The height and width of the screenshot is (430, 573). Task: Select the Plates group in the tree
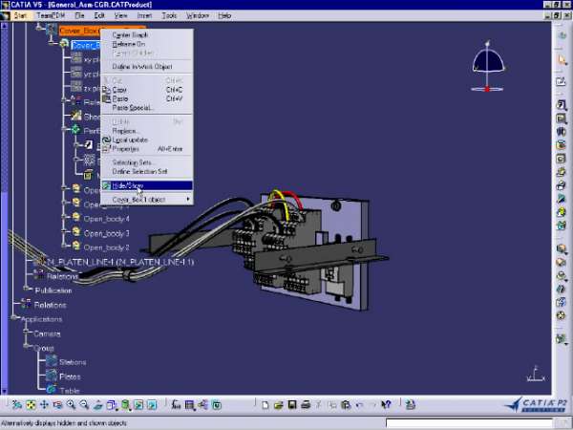click(70, 376)
